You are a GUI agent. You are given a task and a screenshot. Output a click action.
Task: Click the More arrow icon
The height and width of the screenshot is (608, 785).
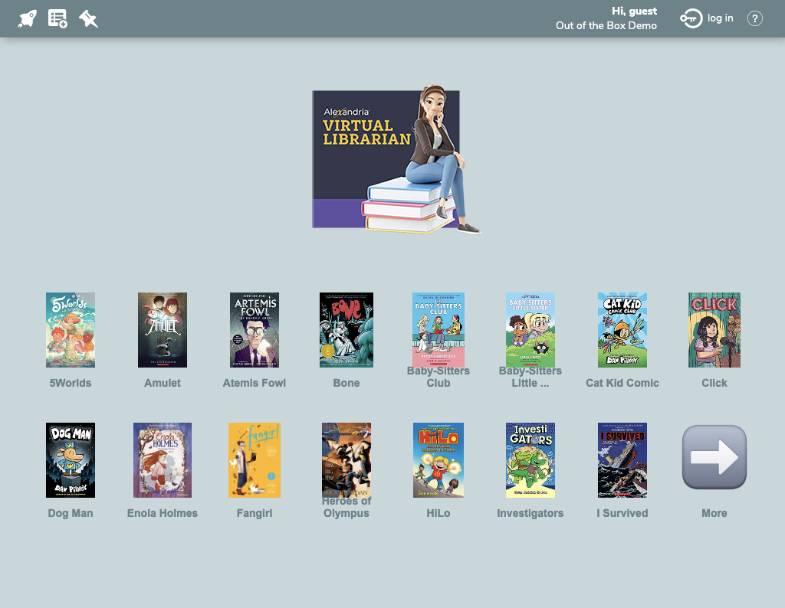click(x=714, y=457)
